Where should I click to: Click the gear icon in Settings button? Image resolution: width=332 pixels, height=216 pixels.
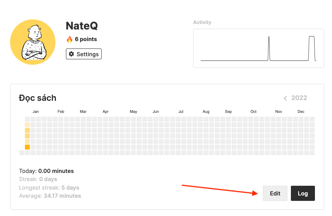(x=71, y=54)
